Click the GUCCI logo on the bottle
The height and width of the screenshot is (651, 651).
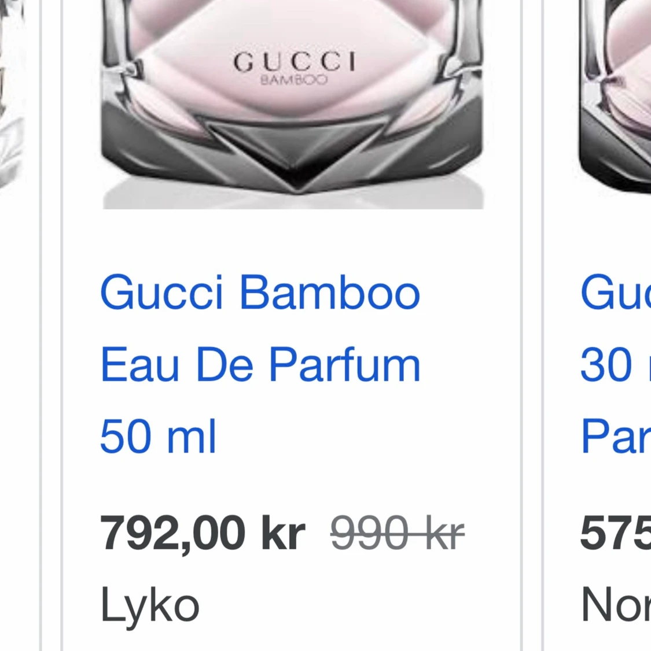296,61
